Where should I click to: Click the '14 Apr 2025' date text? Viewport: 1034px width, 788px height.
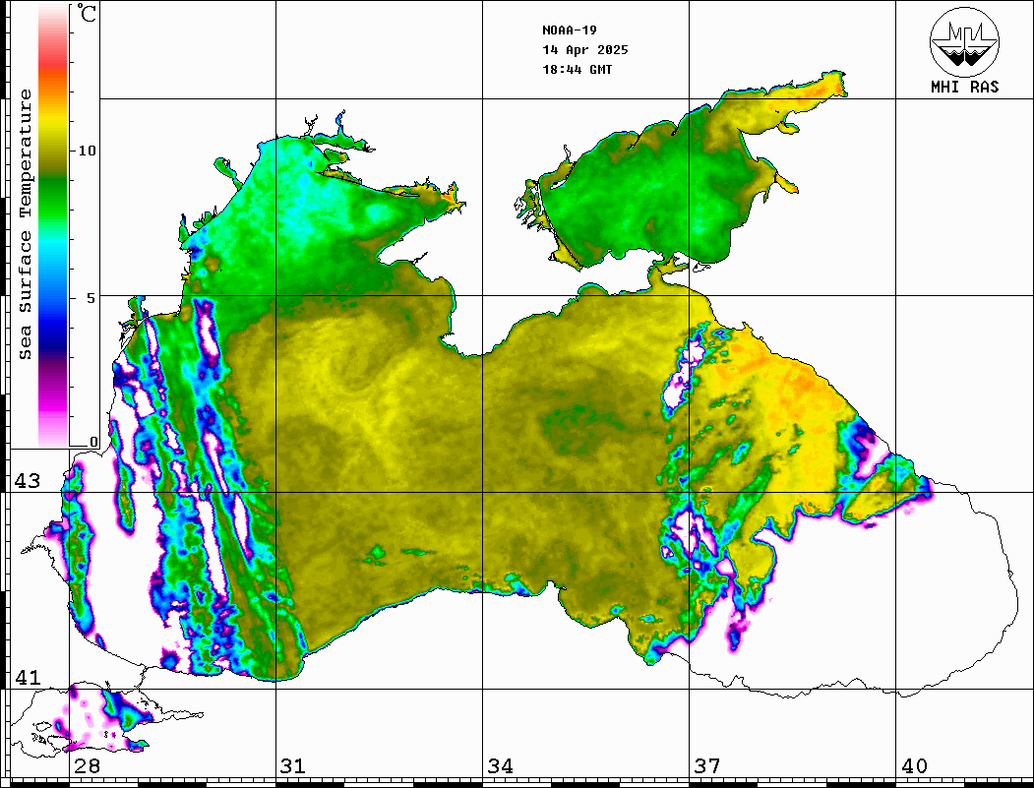tap(585, 50)
